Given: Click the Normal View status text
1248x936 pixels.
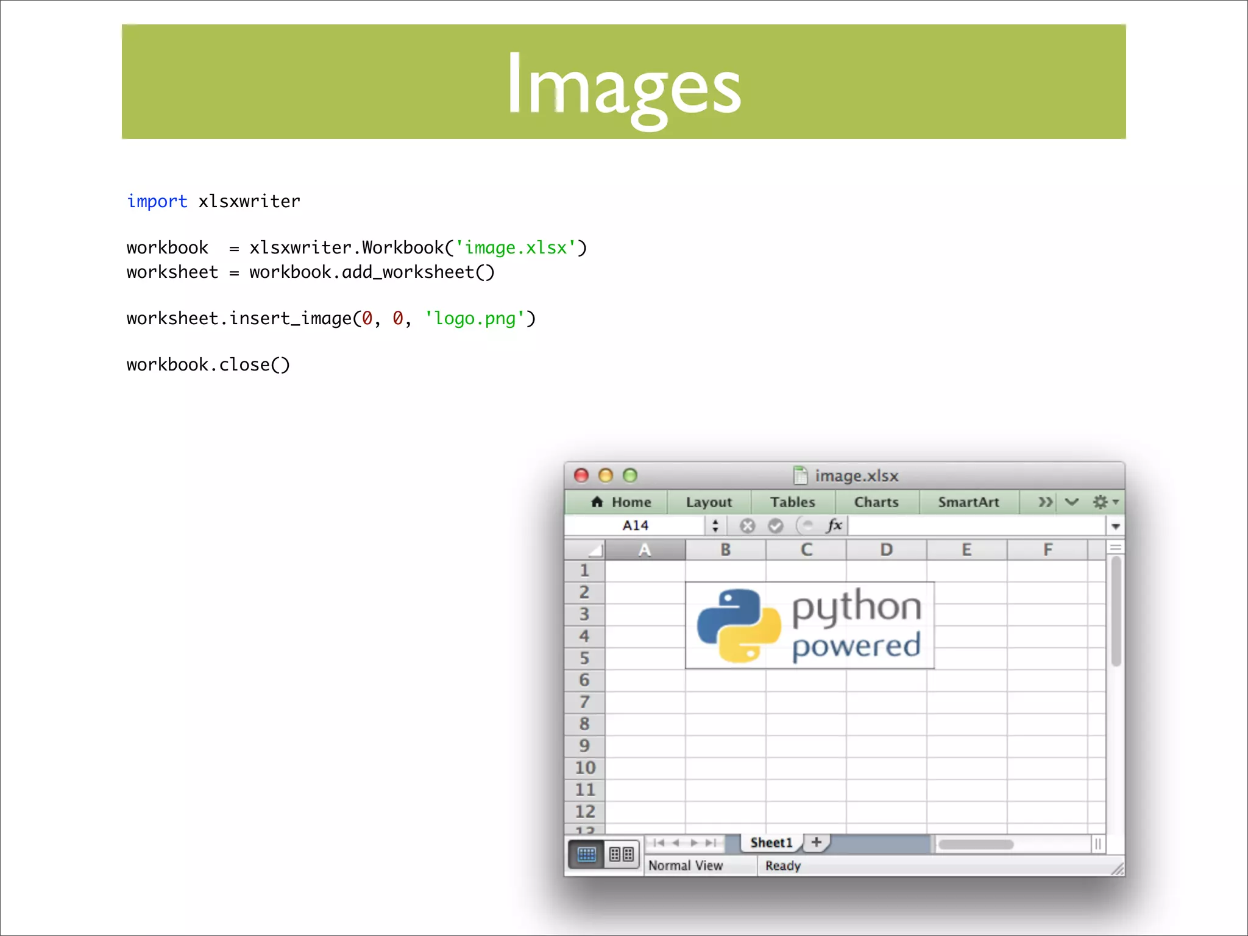Looking at the screenshot, I should coord(686,866).
